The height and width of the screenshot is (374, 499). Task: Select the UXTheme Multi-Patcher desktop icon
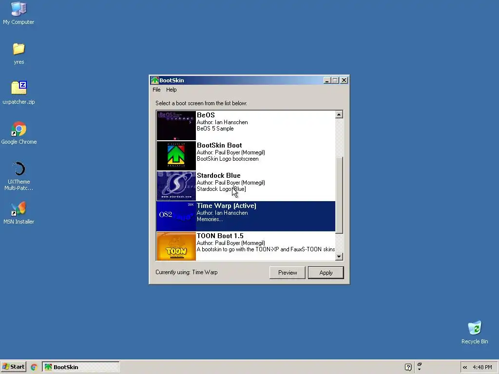click(x=19, y=168)
